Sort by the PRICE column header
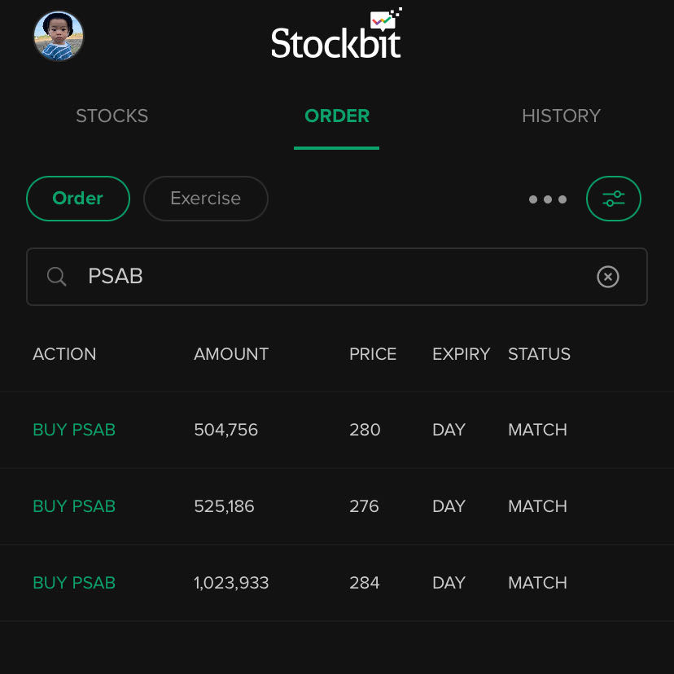Image resolution: width=674 pixels, height=674 pixels. point(373,354)
